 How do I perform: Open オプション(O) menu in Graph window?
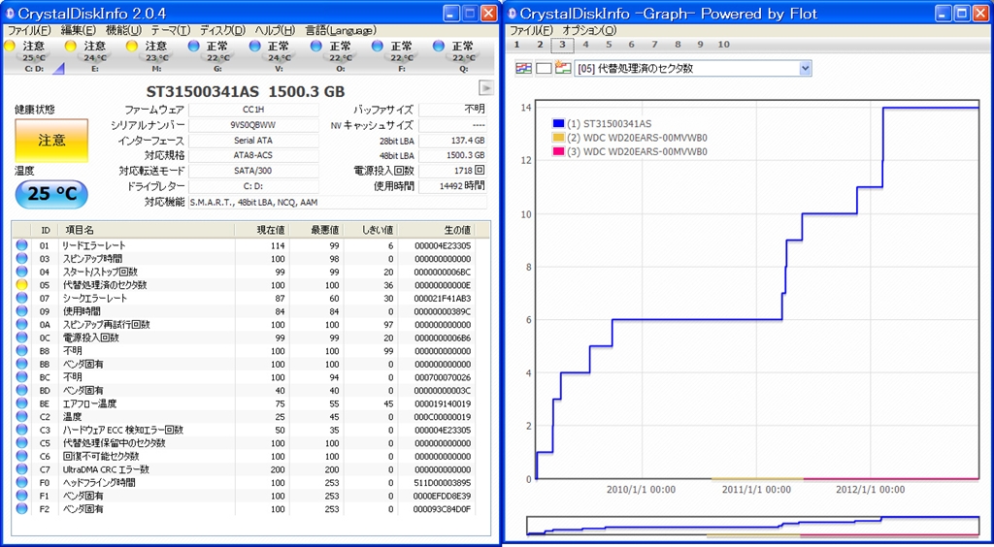(589, 30)
